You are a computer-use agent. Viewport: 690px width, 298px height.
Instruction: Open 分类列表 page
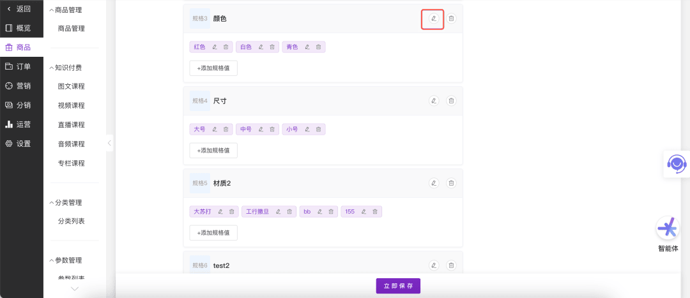tap(72, 221)
